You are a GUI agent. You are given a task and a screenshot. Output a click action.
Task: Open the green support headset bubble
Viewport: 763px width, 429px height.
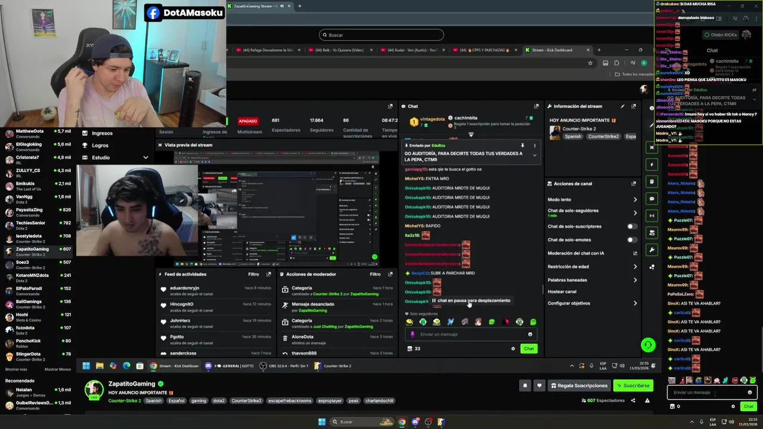point(648,344)
